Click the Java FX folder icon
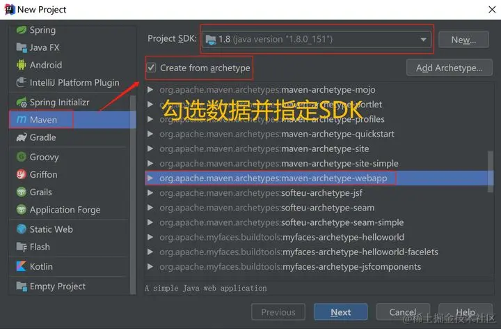The height and width of the screenshot is (329, 501). coord(22,47)
